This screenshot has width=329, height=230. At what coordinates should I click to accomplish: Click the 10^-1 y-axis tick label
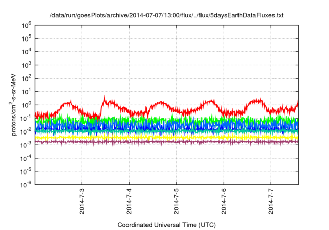coord(26,118)
